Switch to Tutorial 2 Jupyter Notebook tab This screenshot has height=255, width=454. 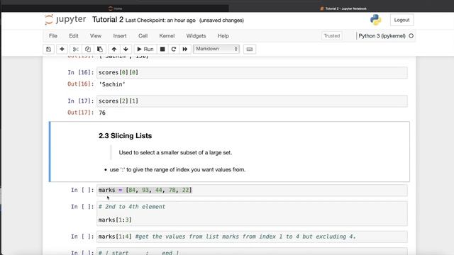click(343, 8)
